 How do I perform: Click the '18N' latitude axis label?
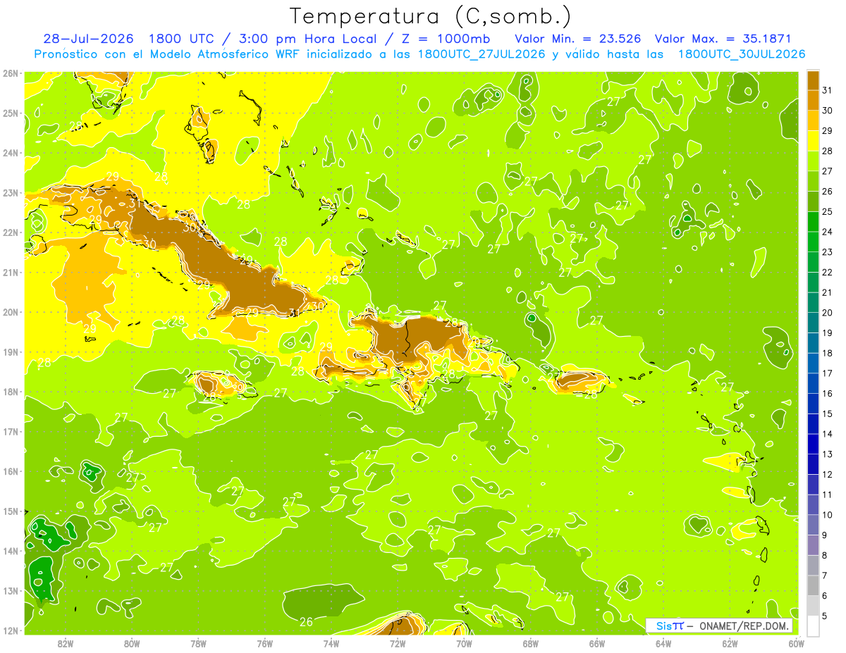[10, 392]
